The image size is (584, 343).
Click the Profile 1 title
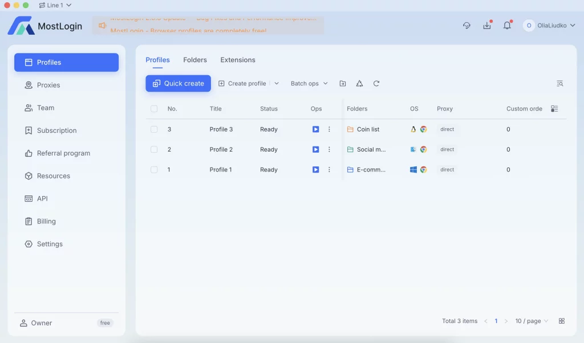click(221, 169)
